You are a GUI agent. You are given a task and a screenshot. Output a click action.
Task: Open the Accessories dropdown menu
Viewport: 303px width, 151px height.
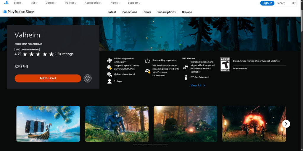pyautogui.click(x=93, y=3)
